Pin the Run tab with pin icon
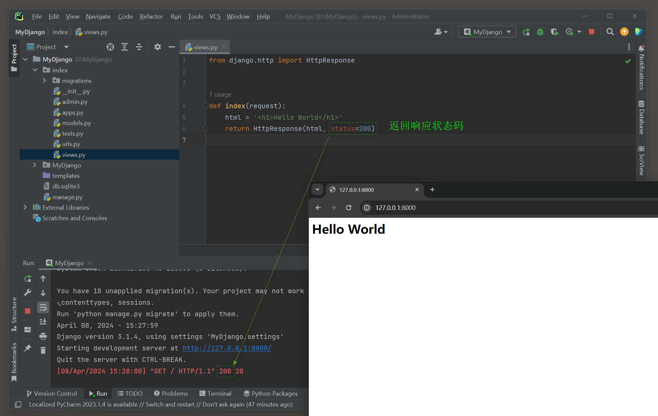Screen dimensions: 658x416 pos(28,348)
